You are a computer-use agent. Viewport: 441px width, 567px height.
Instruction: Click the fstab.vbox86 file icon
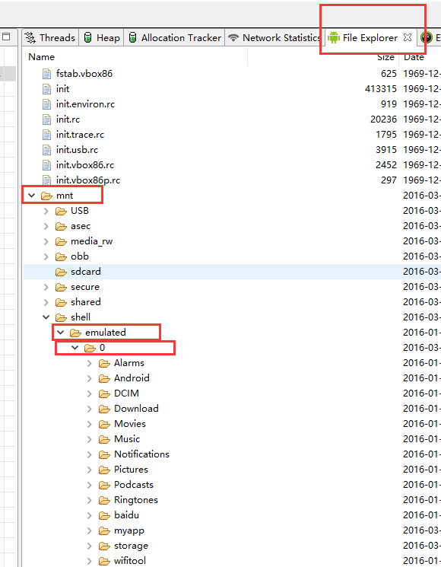46,74
